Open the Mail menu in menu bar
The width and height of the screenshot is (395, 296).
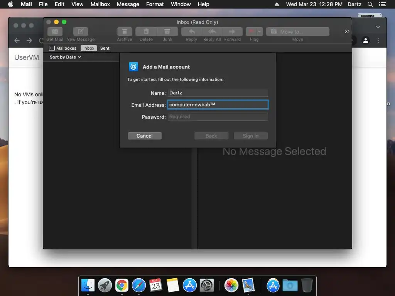(x=26, y=4)
